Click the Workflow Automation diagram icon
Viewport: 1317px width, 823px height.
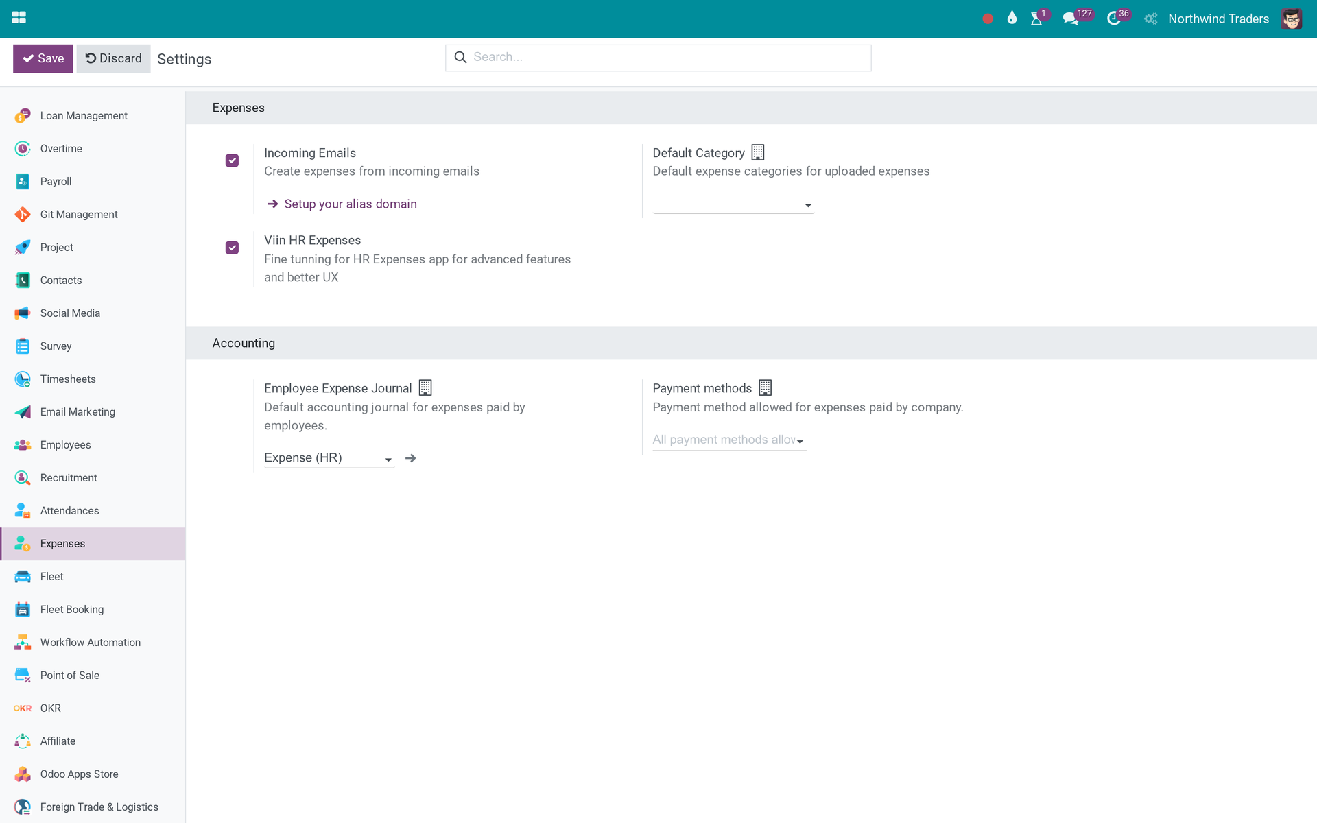(x=23, y=643)
